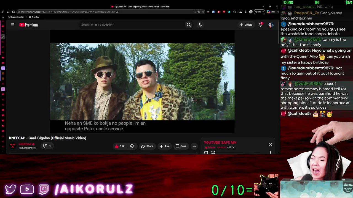
Task: Collapse the vertical tabs chevron
Action: point(3,17)
